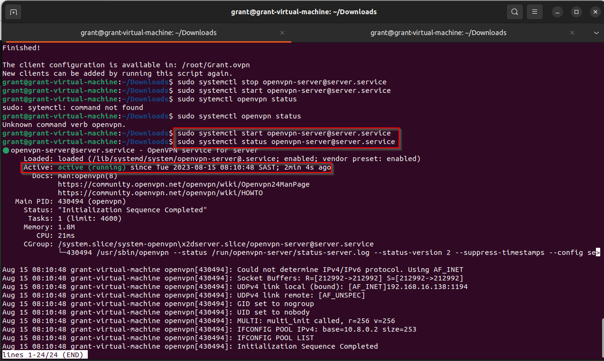604x361 pixels.
Task: Close the left Downloads tab
Action: coord(282,33)
